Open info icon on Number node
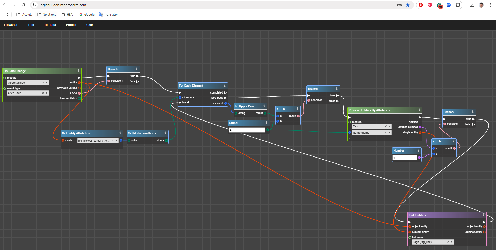 coord(419,150)
